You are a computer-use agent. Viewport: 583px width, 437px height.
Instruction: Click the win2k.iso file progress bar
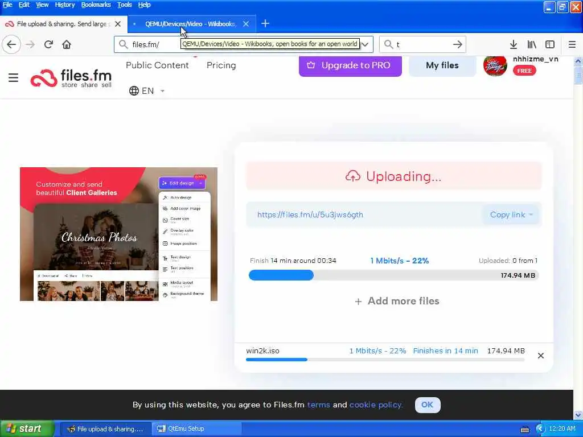385,360
